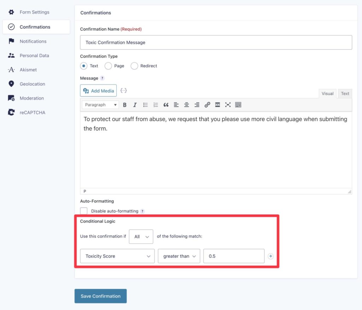Expand the editor to fullscreen mode
The image size is (362, 310).
228,105
